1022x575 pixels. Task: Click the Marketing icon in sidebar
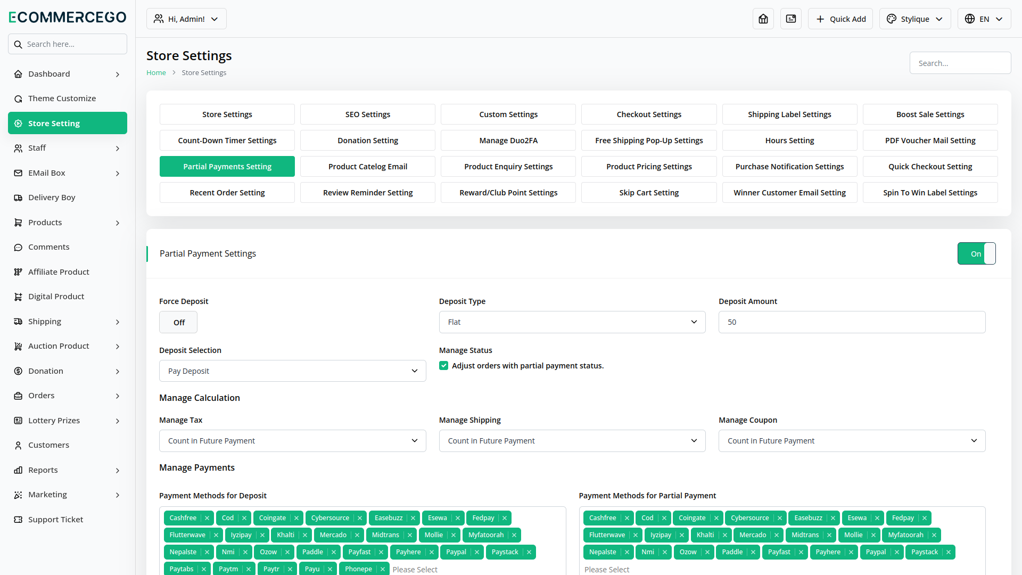[x=18, y=495]
